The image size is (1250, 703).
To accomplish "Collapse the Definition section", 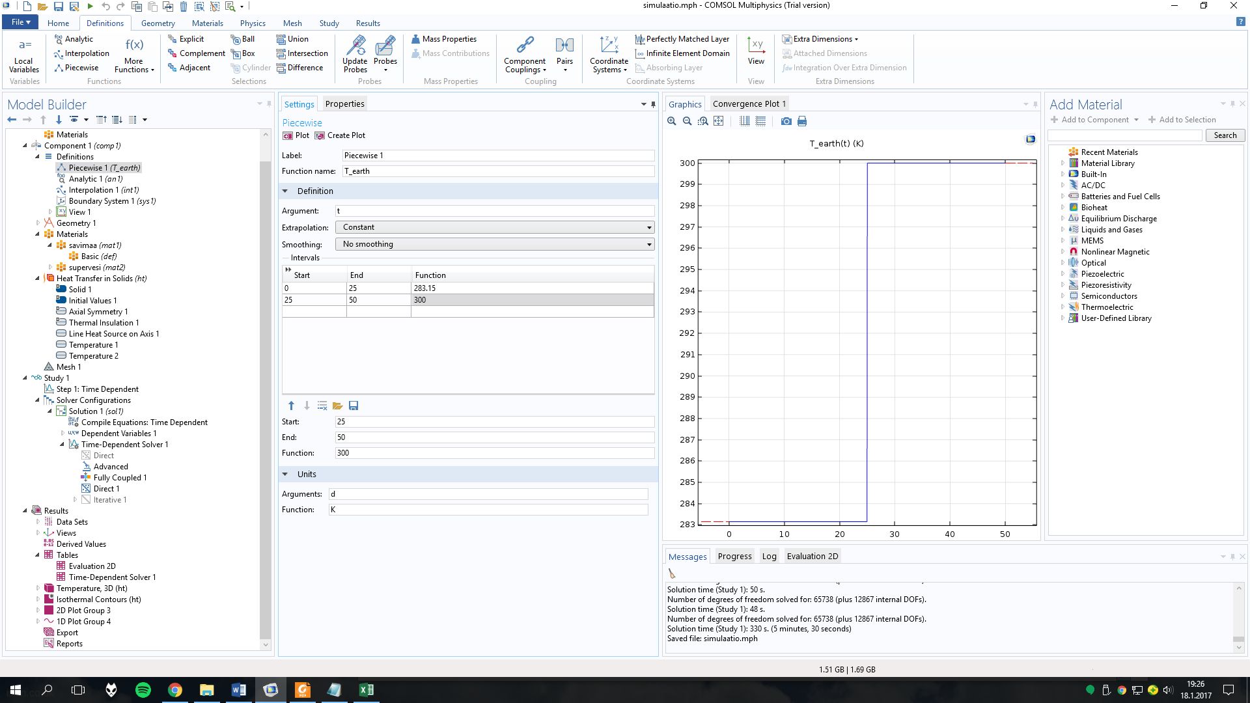I will 285,191.
